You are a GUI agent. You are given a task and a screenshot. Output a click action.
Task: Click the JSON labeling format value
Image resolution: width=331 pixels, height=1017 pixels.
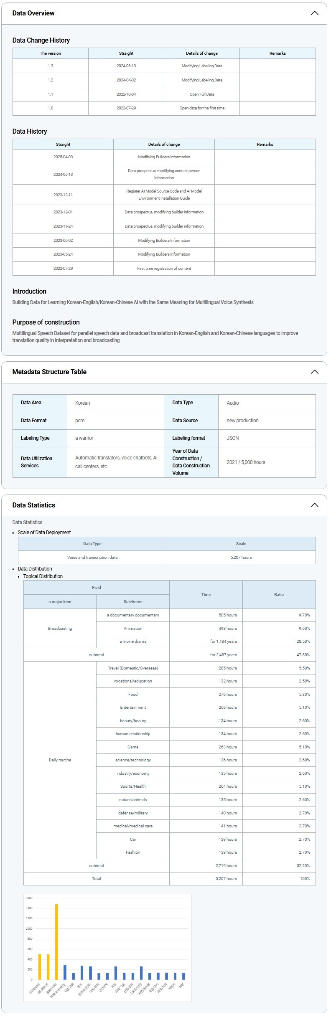233,438
